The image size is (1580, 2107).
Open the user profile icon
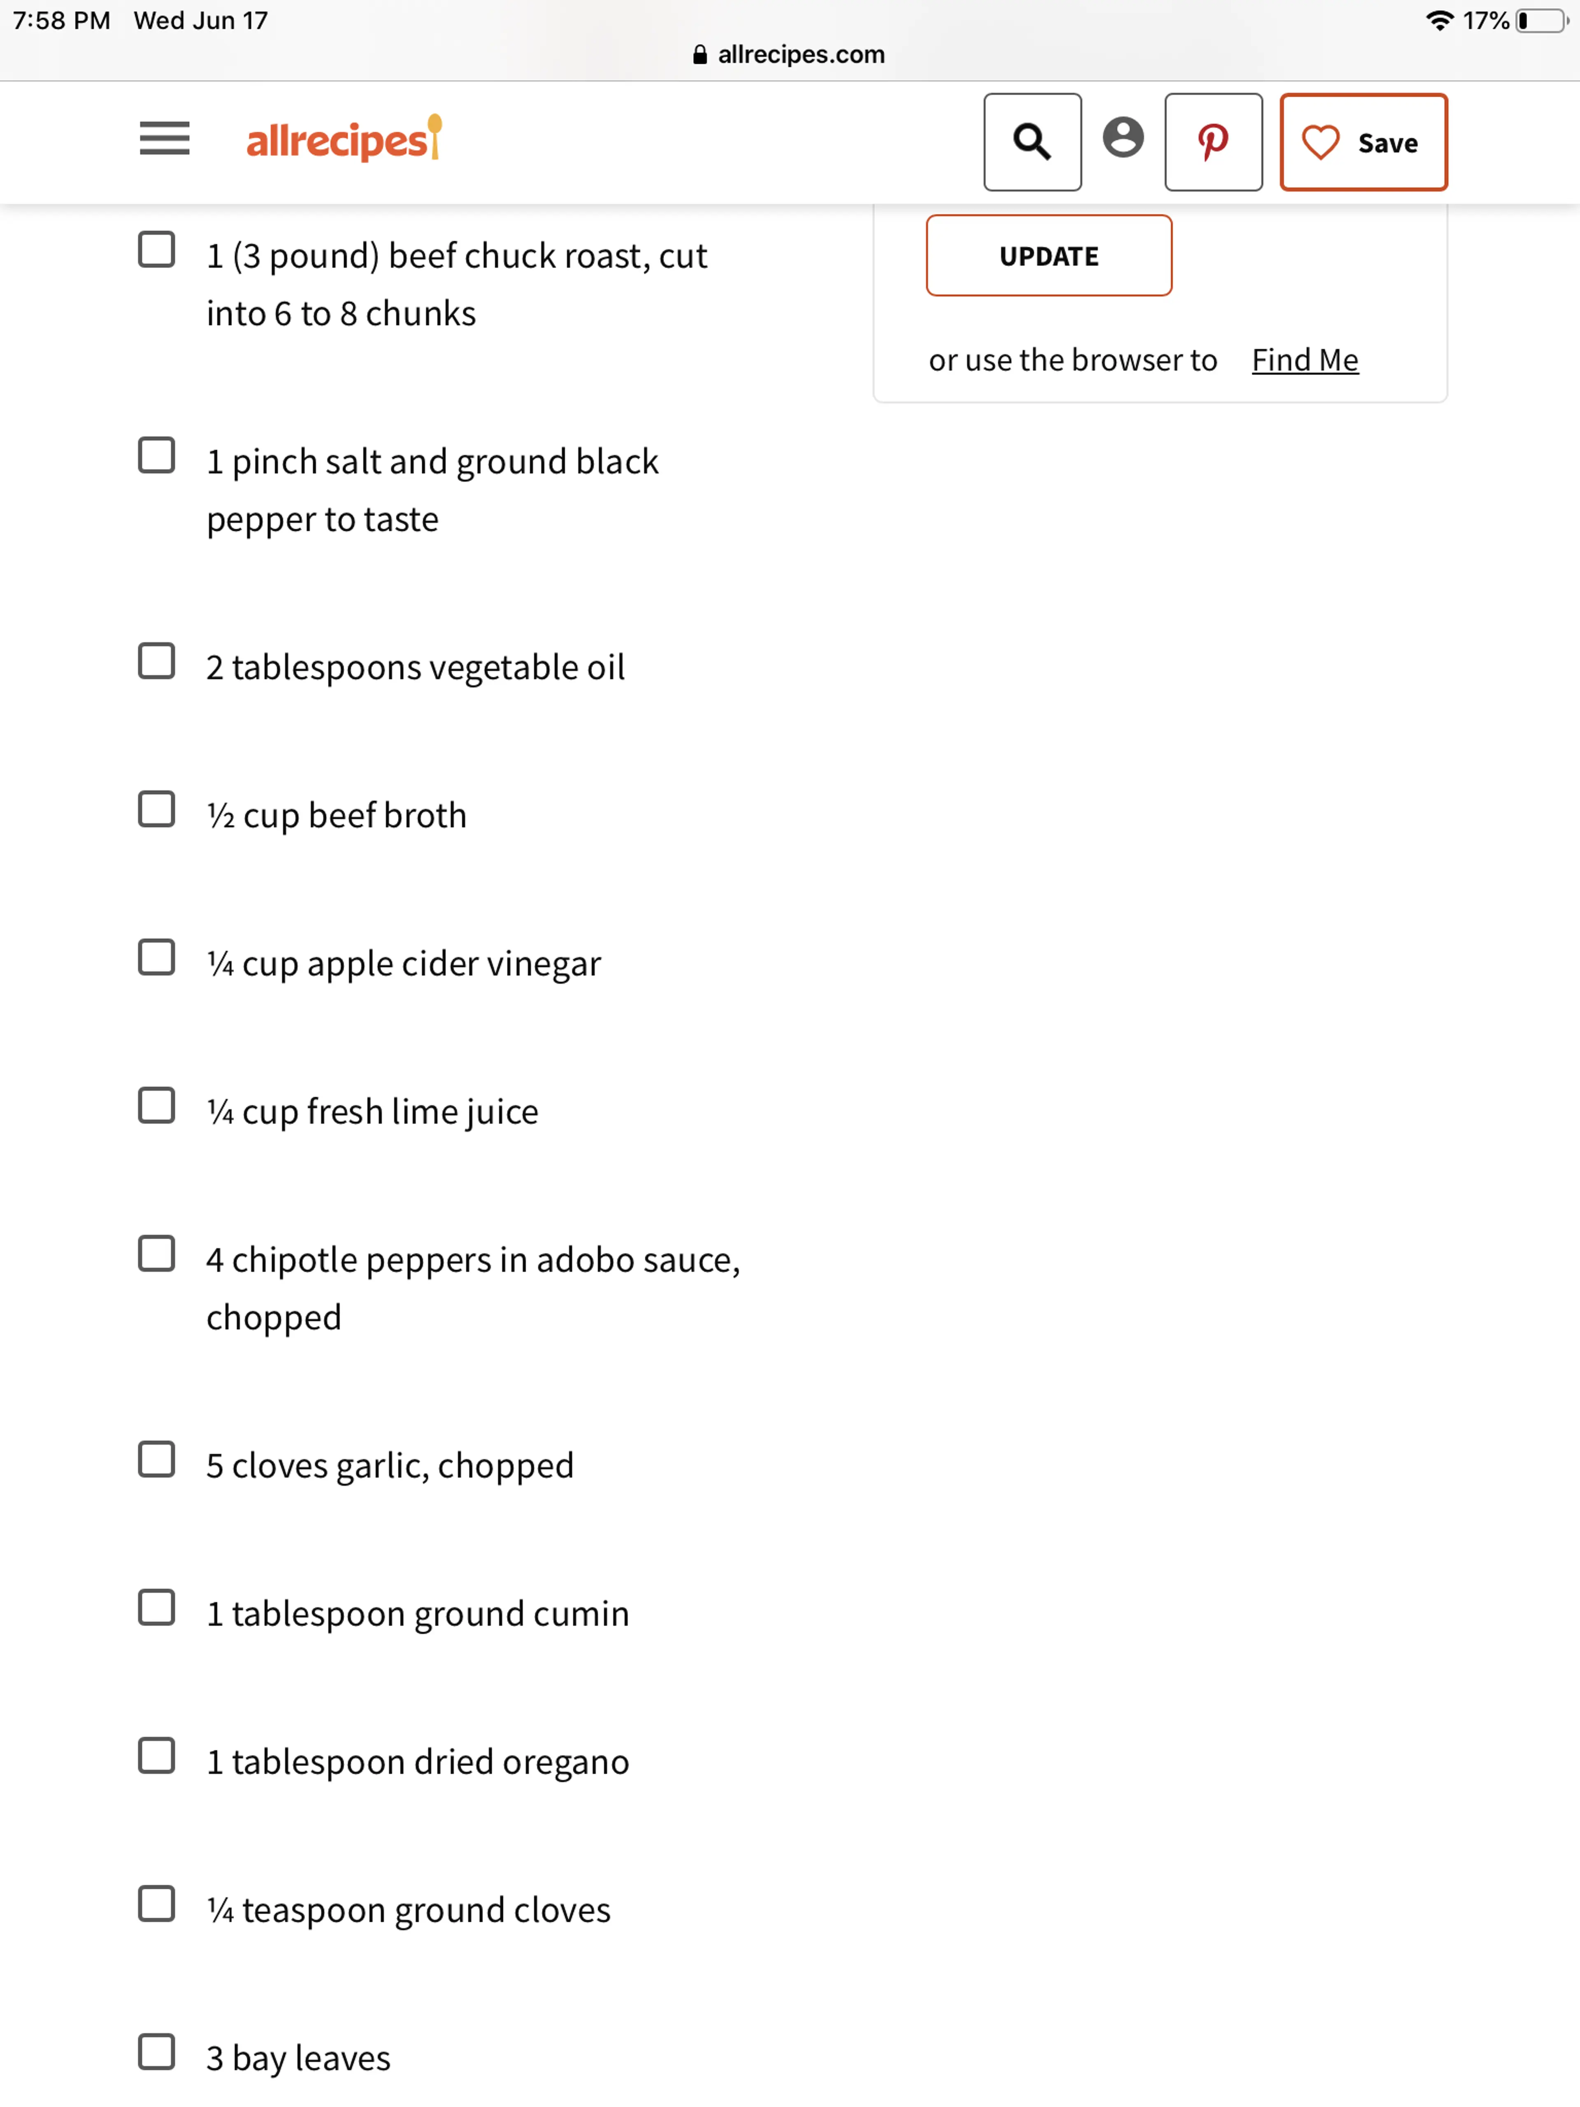(1123, 138)
